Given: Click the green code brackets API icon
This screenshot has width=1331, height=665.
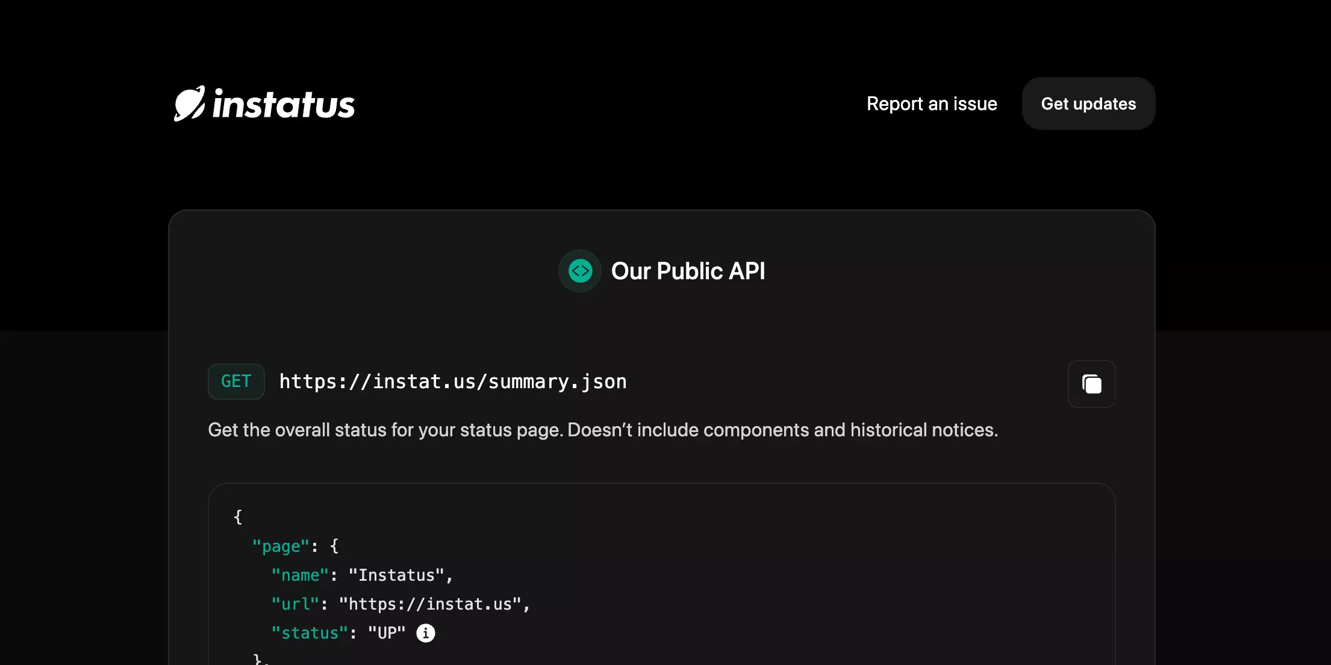Looking at the screenshot, I should click(x=580, y=271).
